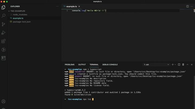
Task: Close the example.ts editor tab
Action: tap(79, 6)
